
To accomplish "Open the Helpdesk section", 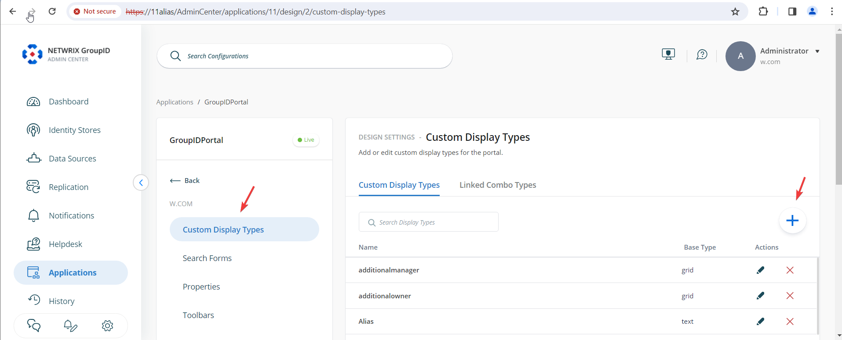I will tap(55, 244).
